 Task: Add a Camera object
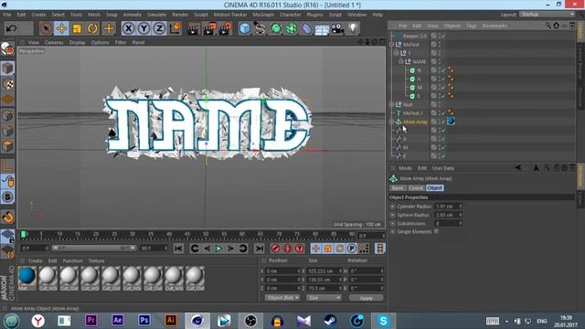coord(337,28)
